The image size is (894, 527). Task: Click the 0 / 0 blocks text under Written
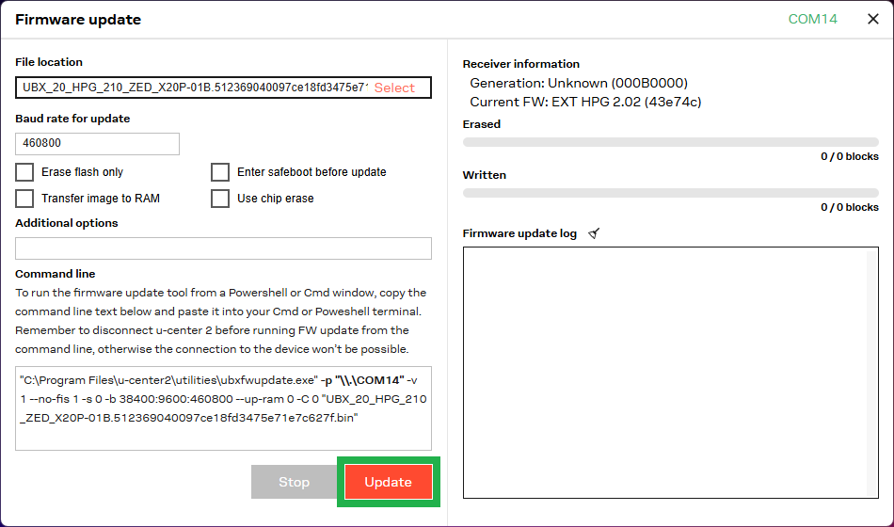point(850,207)
